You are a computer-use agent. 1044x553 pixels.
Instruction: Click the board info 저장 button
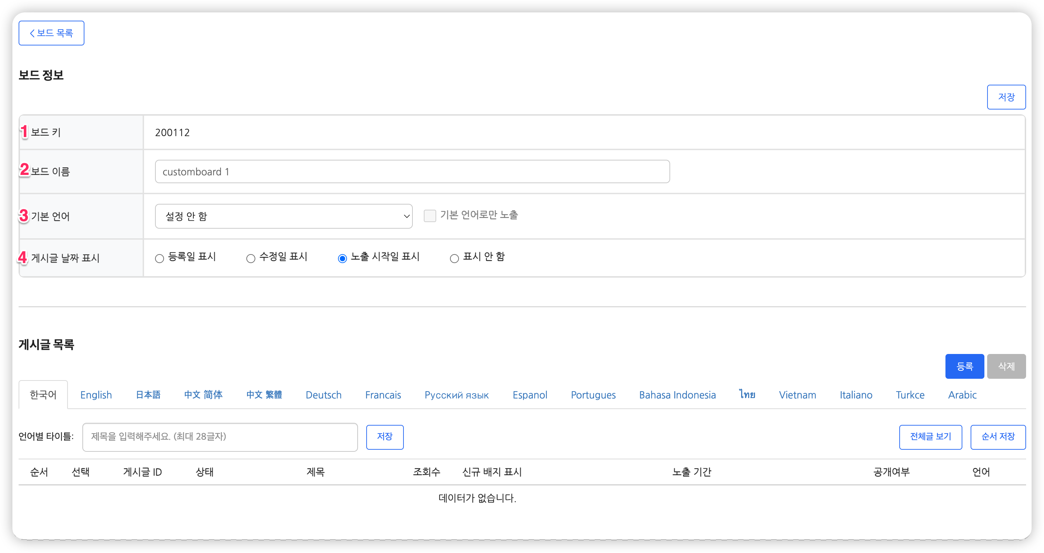[1006, 97]
